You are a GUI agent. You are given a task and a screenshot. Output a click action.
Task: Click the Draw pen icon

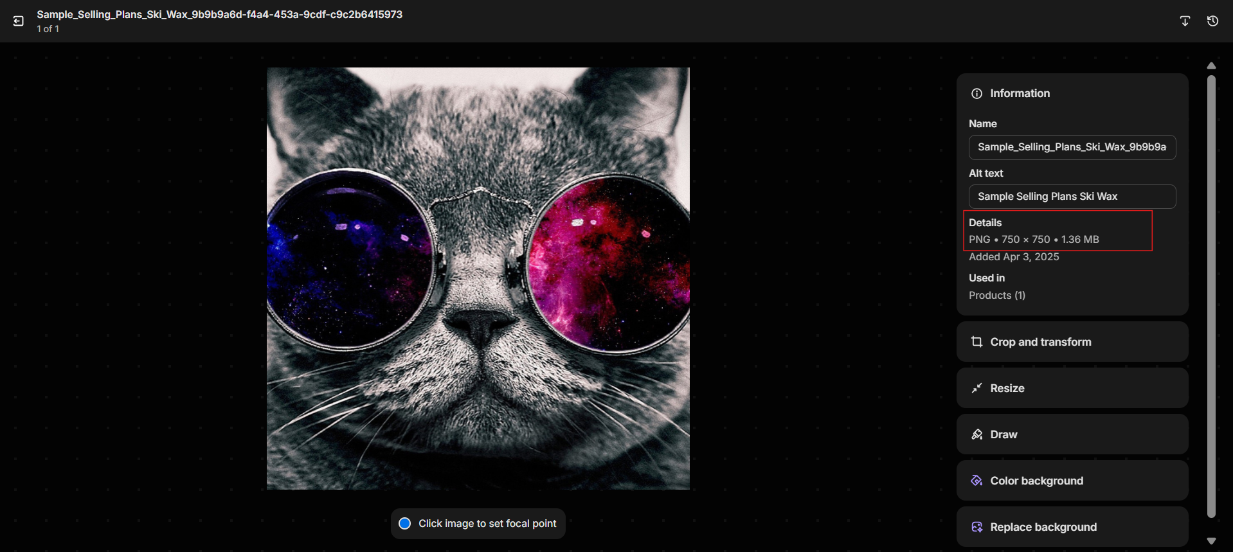point(977,434)
